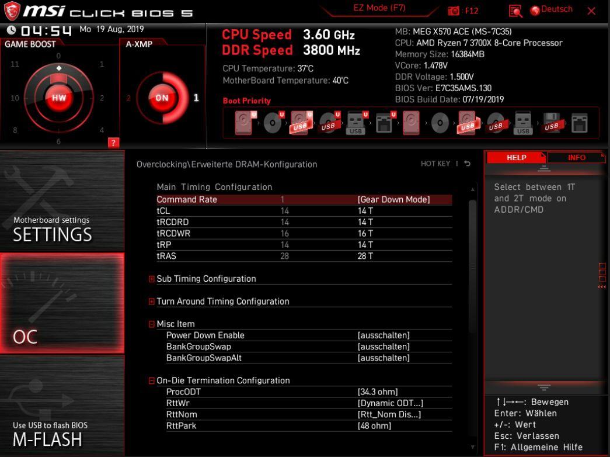This screenshot has width=610, height=457.
Task: Edit the tCL 14 T value field
Action: (x=365, y=211)
